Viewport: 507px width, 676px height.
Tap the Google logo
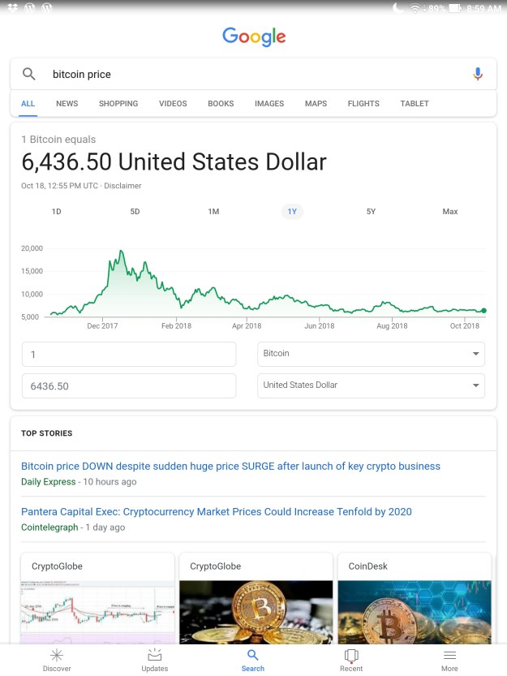[254, 37]
